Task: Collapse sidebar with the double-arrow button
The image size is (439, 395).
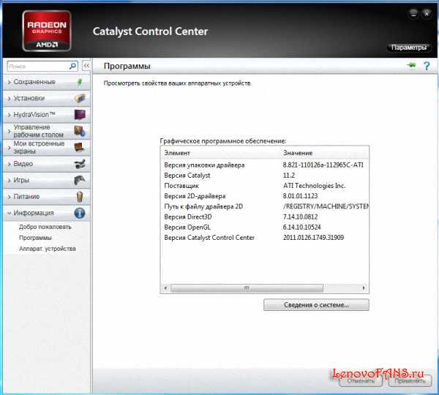Action: click(x=86, y=66)
